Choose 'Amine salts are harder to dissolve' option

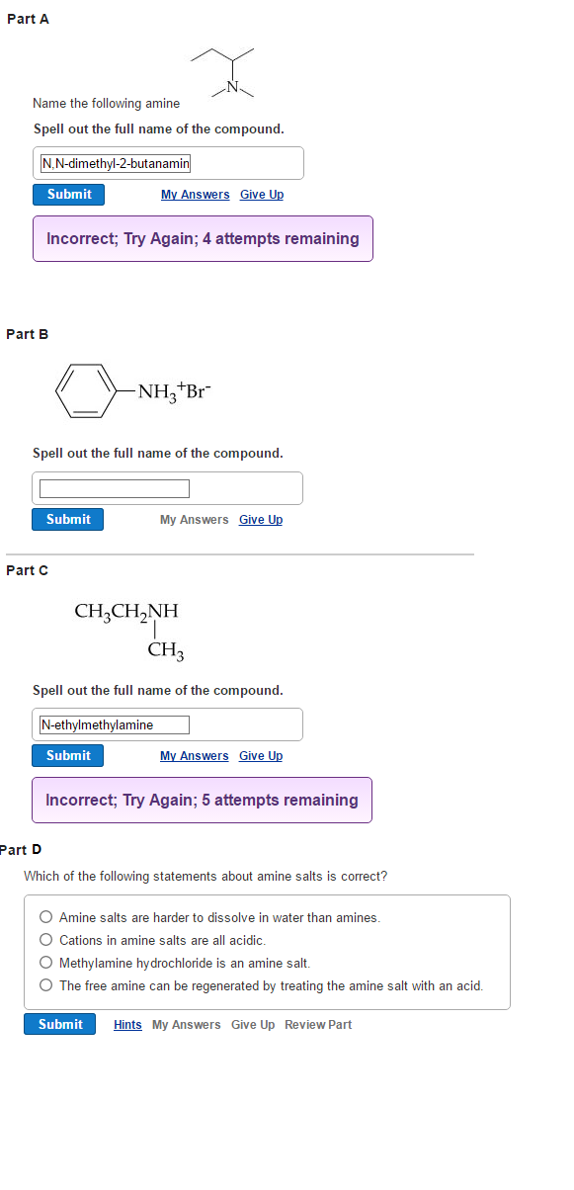(x=45, y=916)
